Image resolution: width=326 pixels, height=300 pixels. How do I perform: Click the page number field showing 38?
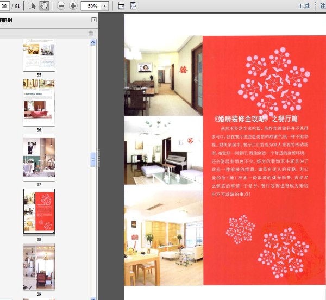point(4,6)
